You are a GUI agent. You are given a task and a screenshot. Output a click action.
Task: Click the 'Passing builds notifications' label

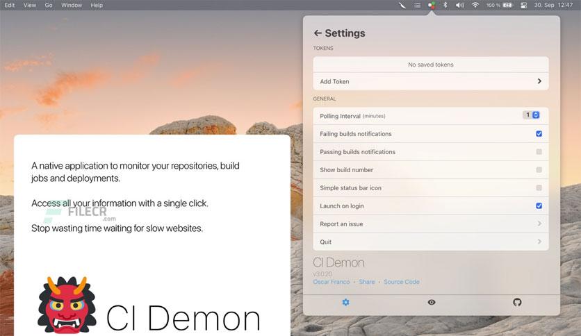point(358,152)
